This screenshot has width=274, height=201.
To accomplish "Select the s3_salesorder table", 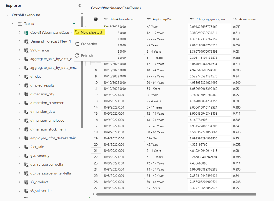I will pyautogui.click(x=41, y=191).
